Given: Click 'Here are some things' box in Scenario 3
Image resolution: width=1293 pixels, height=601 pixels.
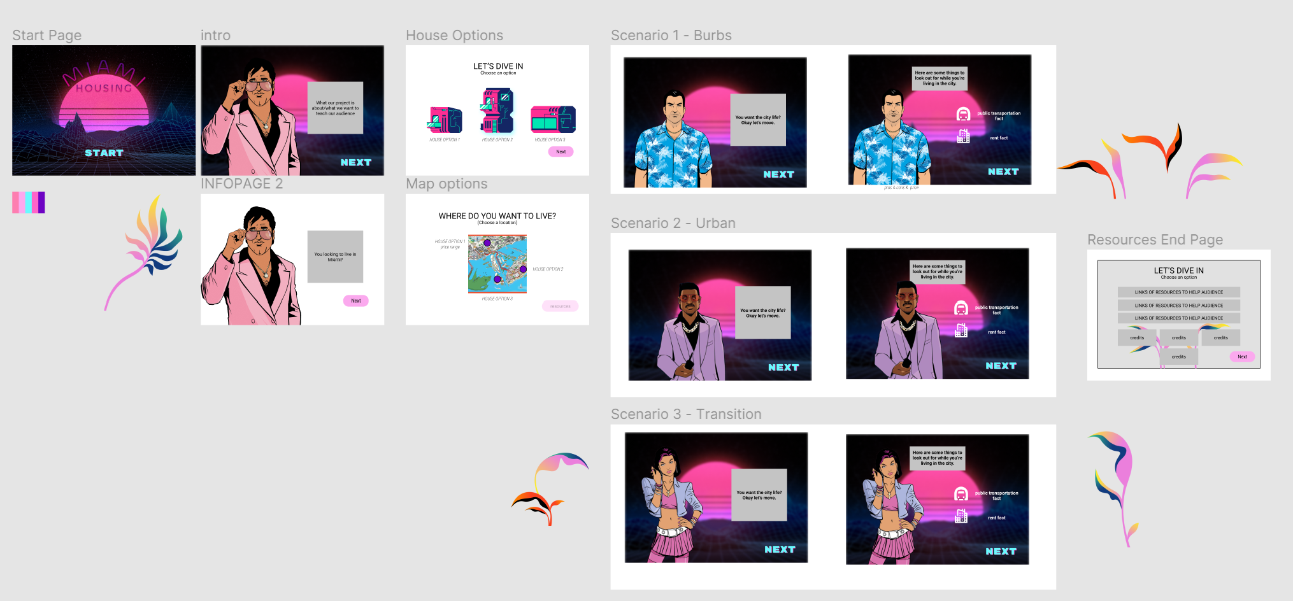Looking at the screenshot, I should pos(937,458).
